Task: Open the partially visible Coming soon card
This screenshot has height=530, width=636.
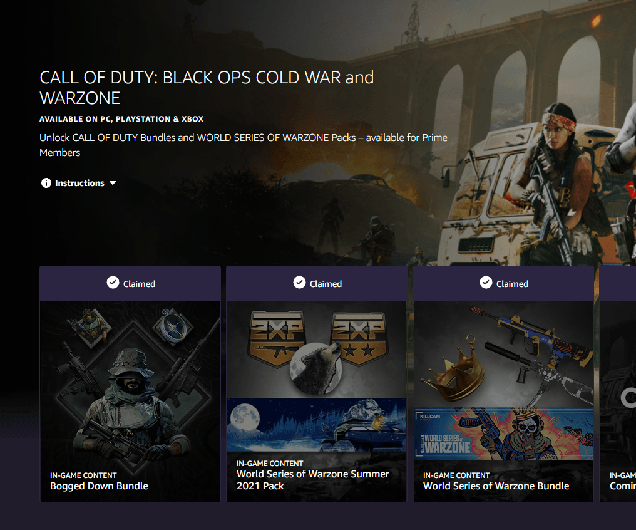Action: 618,384
